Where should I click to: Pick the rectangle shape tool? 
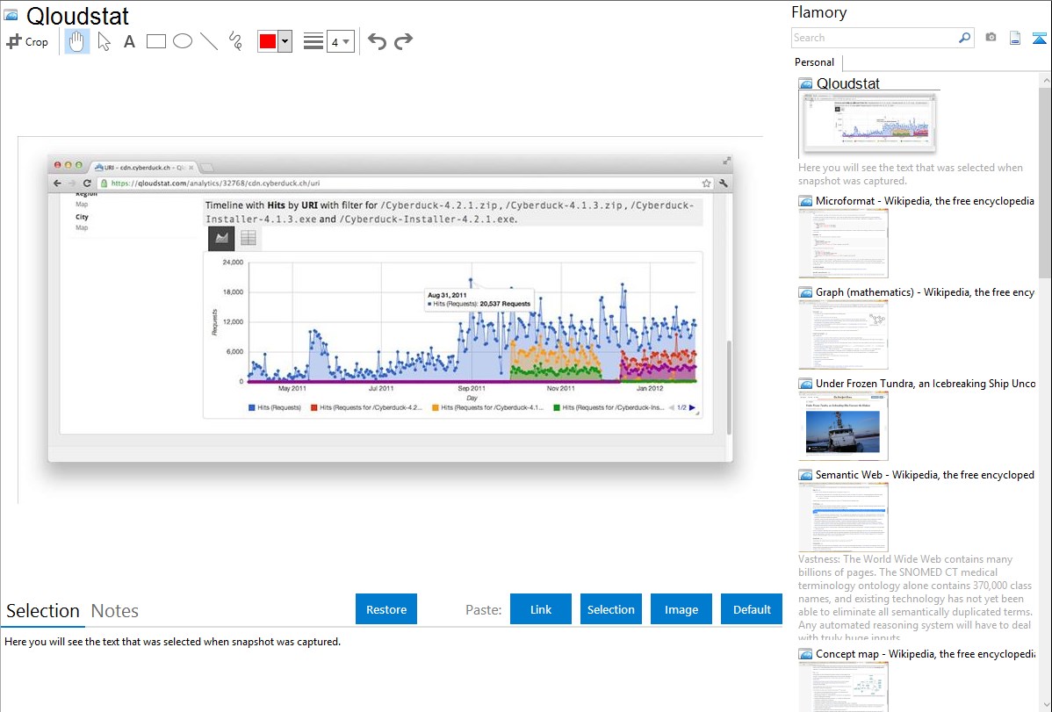click(156, 41)
